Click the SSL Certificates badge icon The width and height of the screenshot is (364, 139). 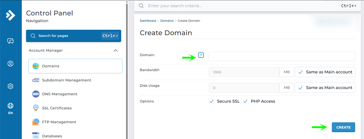[x=36, y=108]
